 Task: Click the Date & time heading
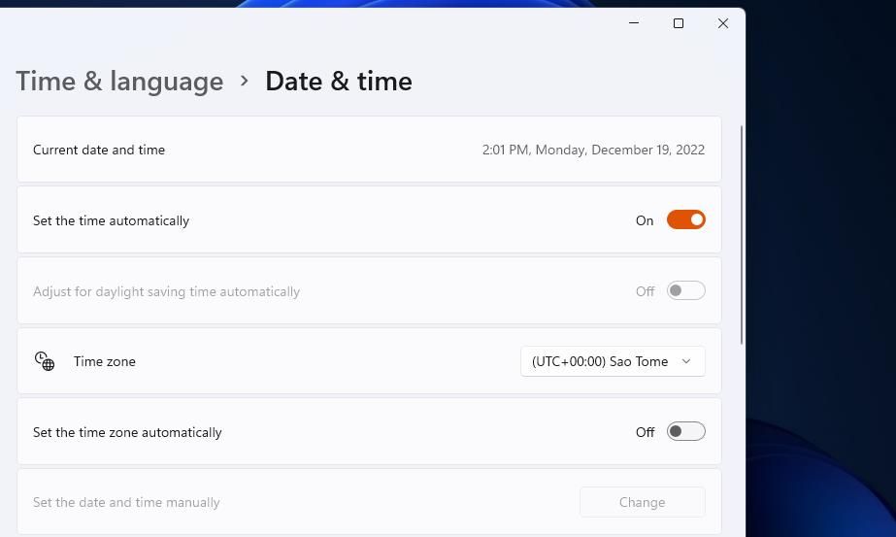click(x=338, y=81)
